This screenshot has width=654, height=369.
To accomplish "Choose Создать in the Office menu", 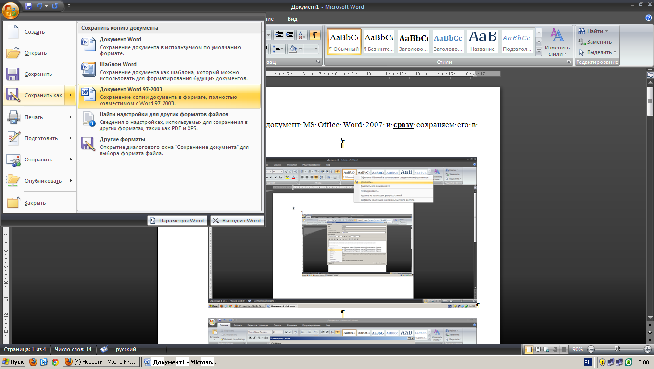I will point(39,32).
